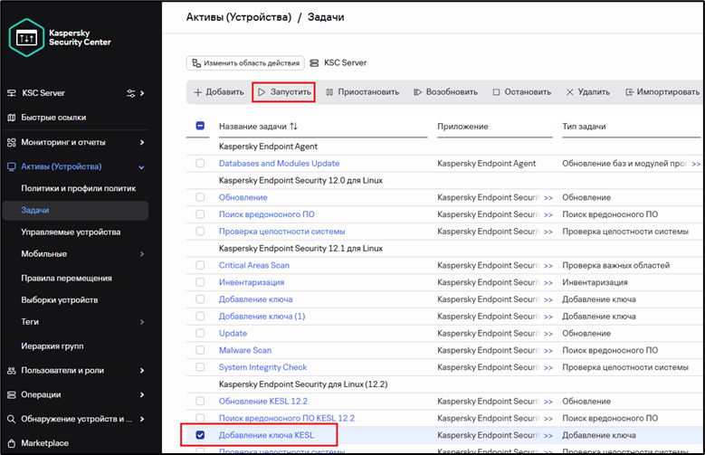Open Добавление ключа KESL task link

[x=266, y=435]
